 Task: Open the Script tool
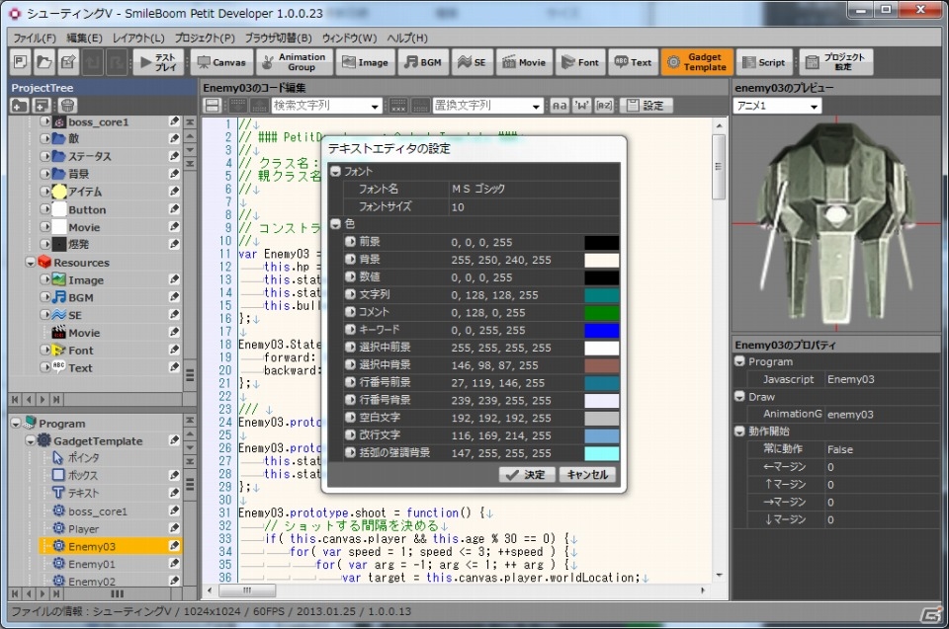pos(764,61)
